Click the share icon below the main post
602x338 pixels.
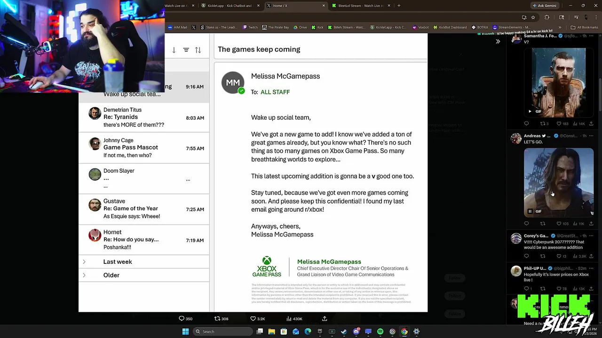pyautogui.click(x=325, y=318)
